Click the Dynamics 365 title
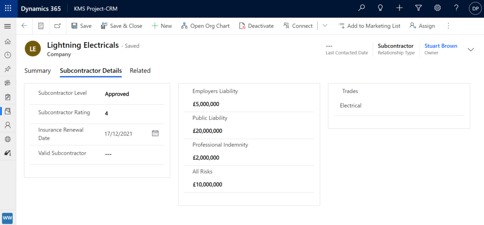Viewport: 484px width, 225px height. click(41, 8)
